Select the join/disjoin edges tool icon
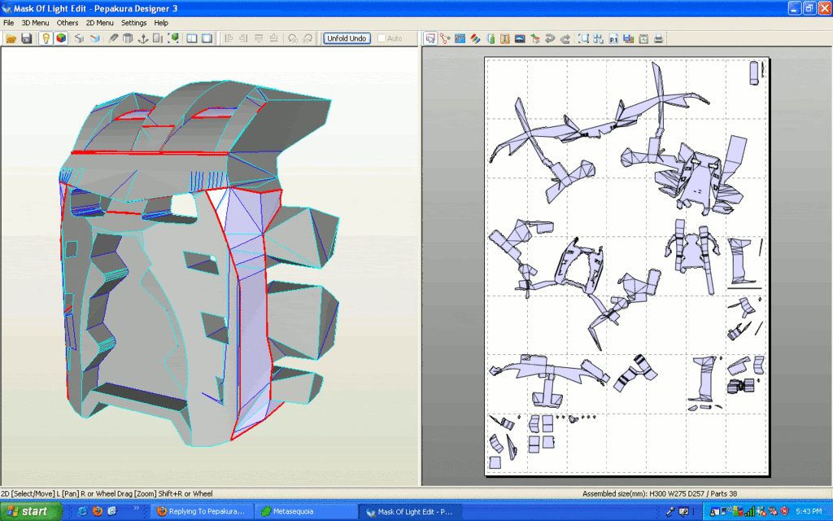This screenshot has width=833, height=521. tap(445, 38)
